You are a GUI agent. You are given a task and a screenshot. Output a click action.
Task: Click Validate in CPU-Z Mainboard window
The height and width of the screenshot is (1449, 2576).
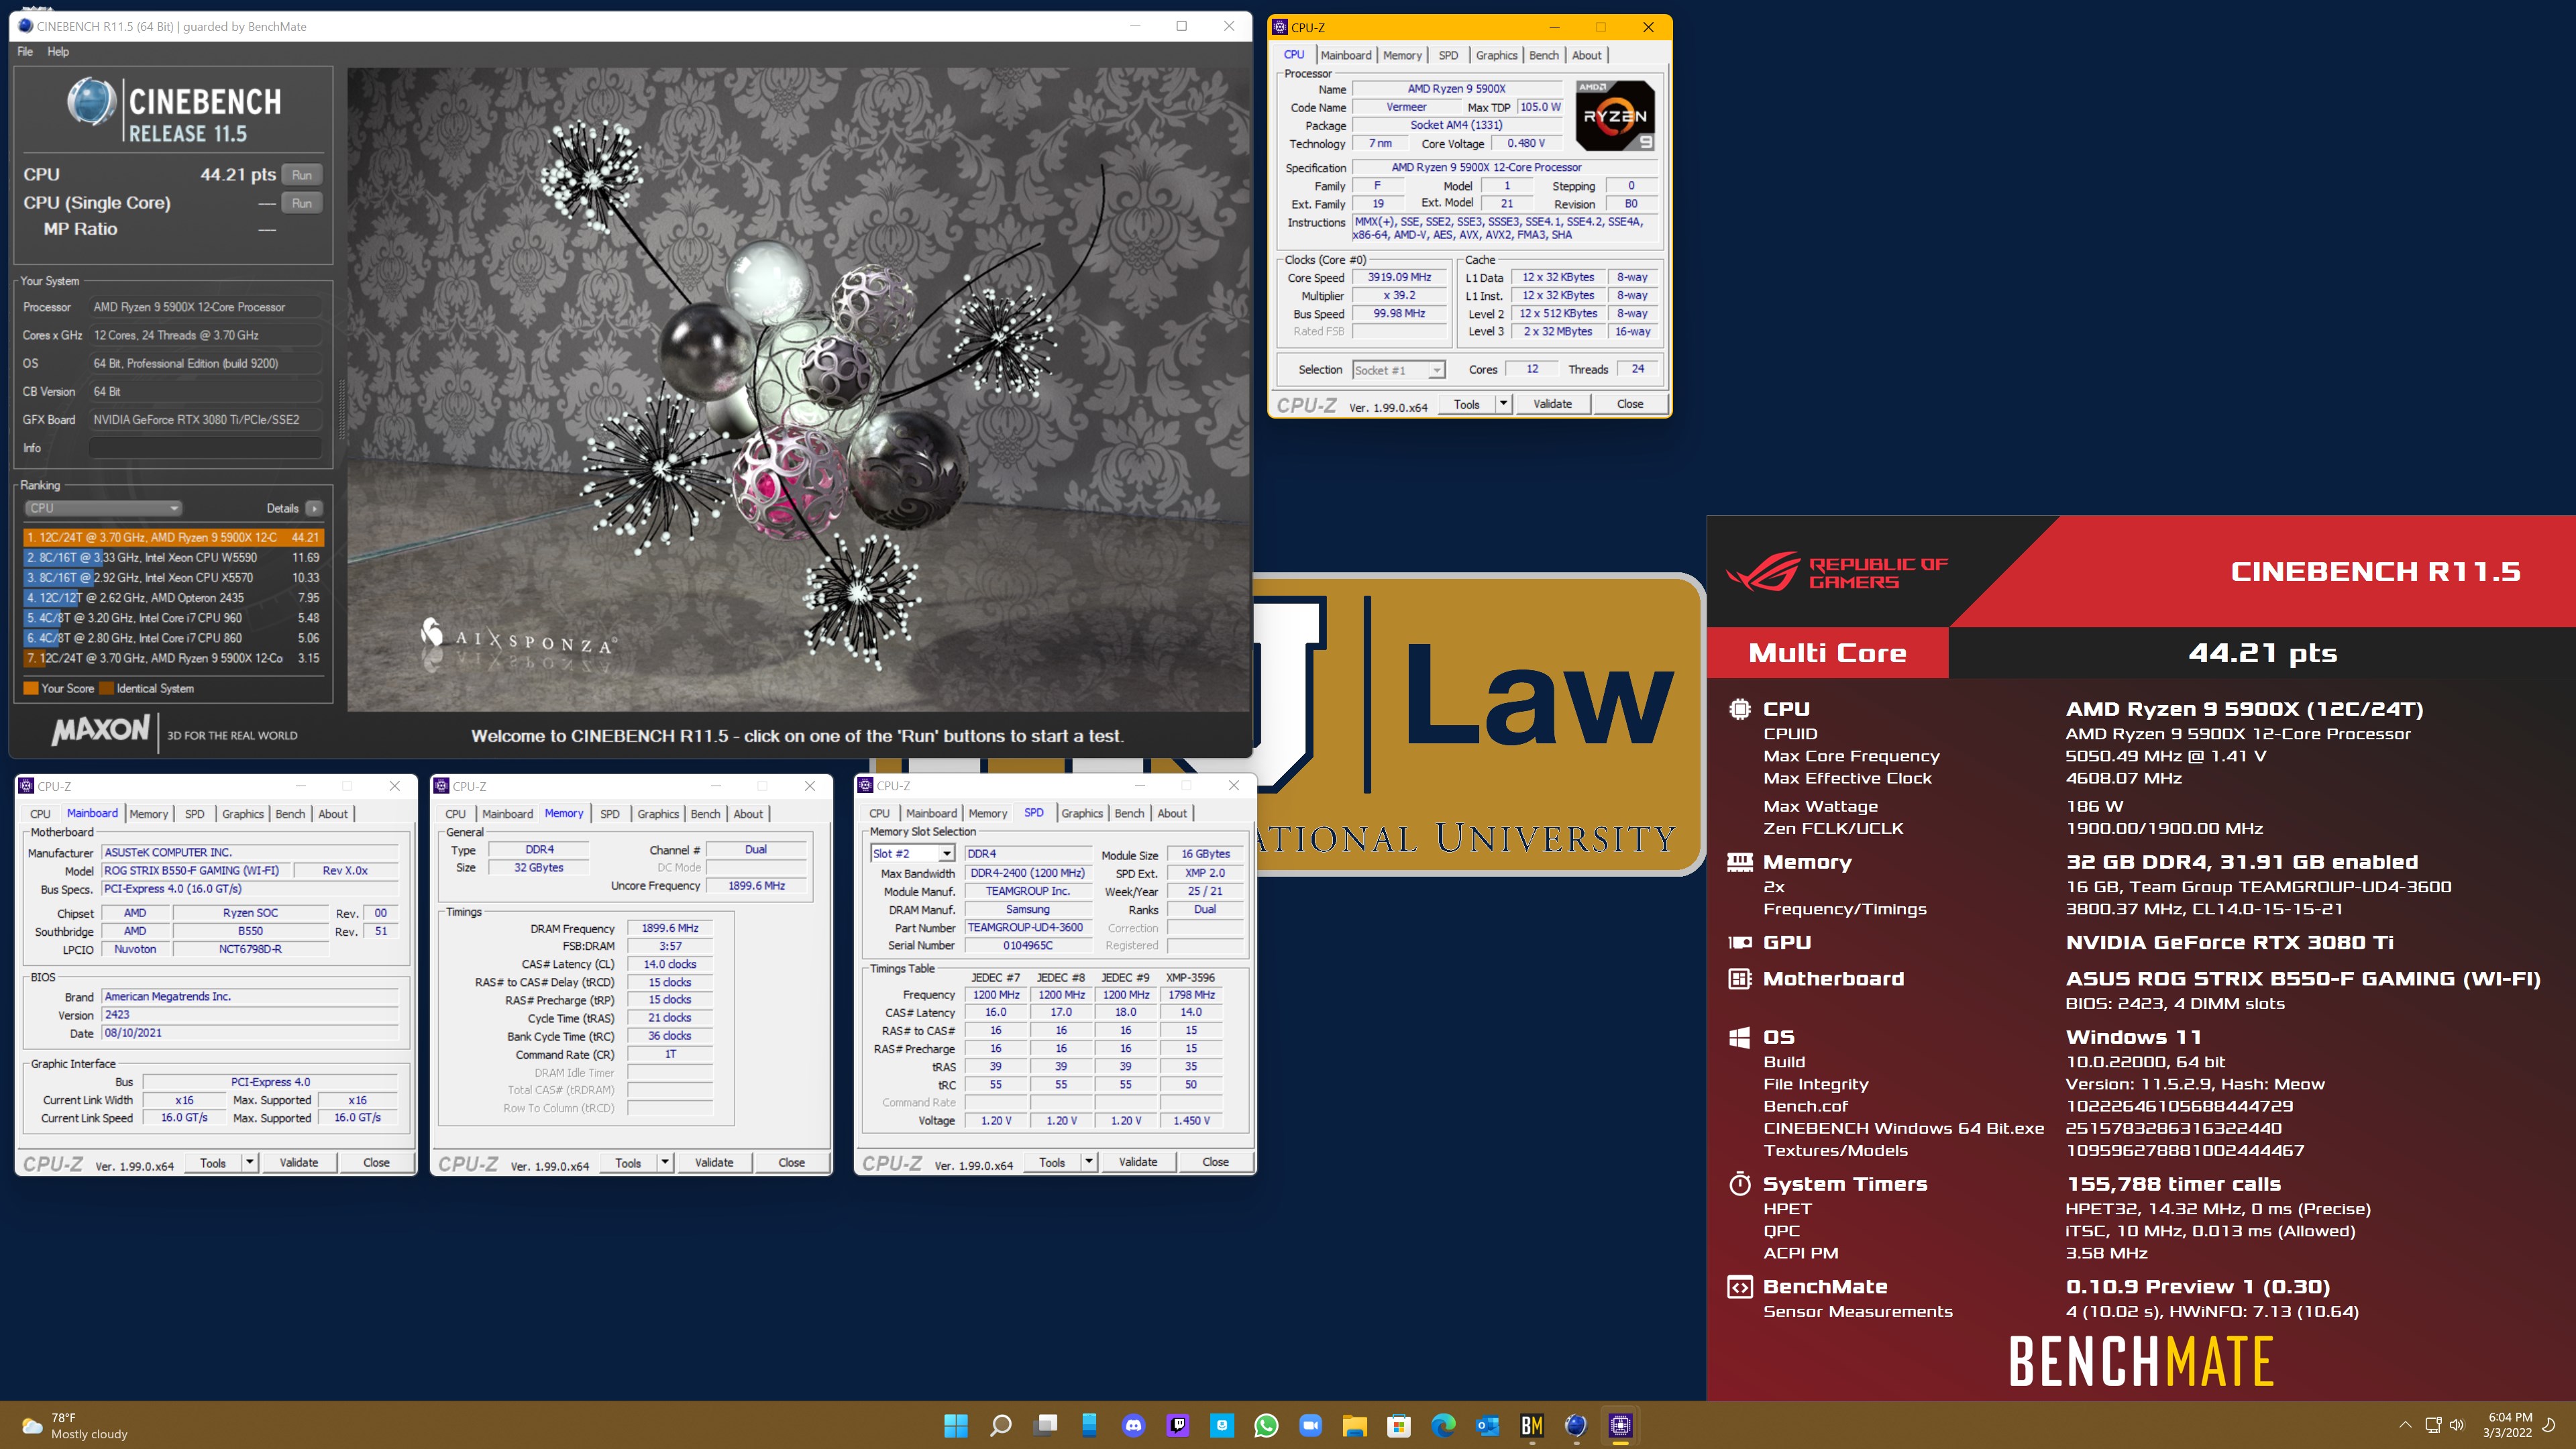pos(298,1163)
